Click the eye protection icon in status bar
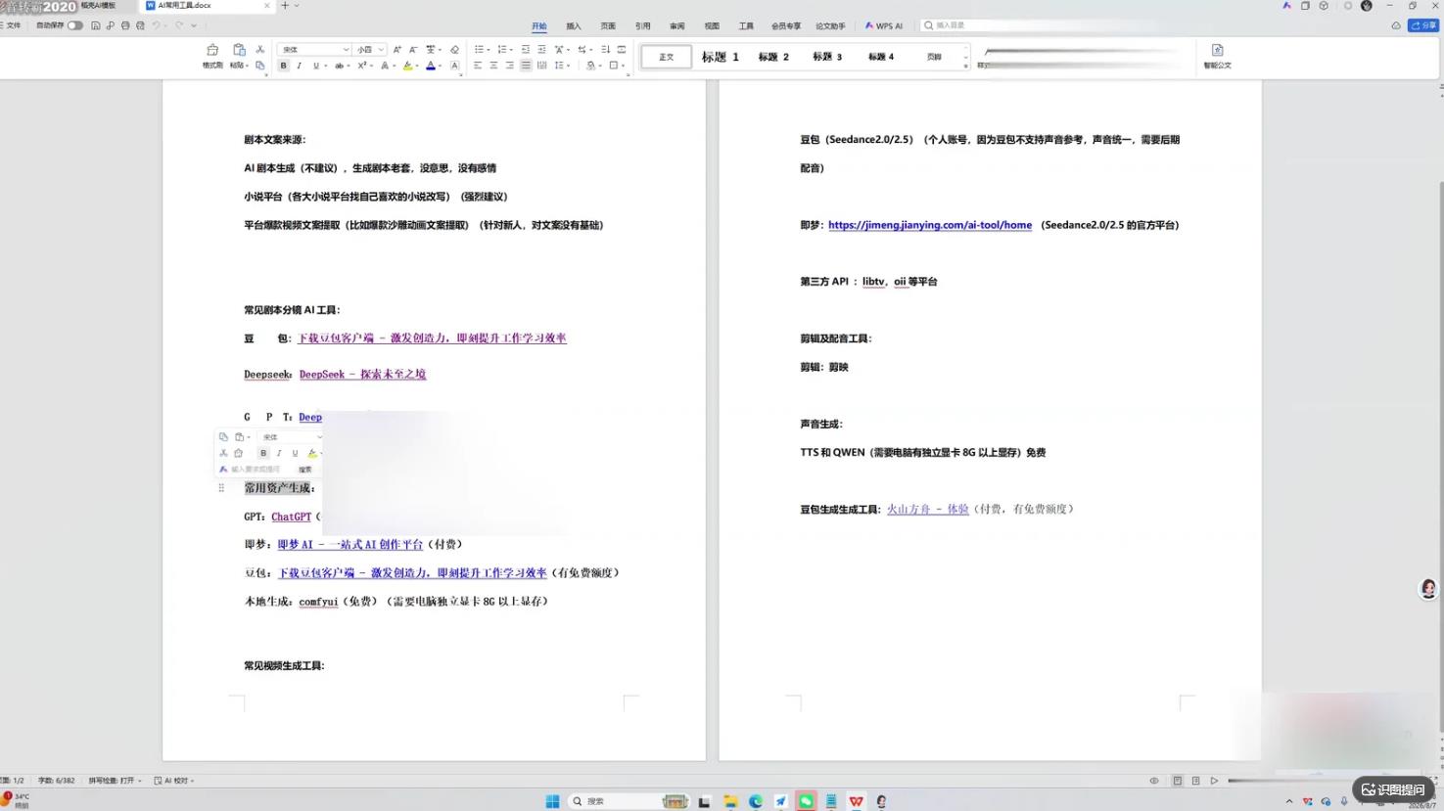 click(1154, 781)
